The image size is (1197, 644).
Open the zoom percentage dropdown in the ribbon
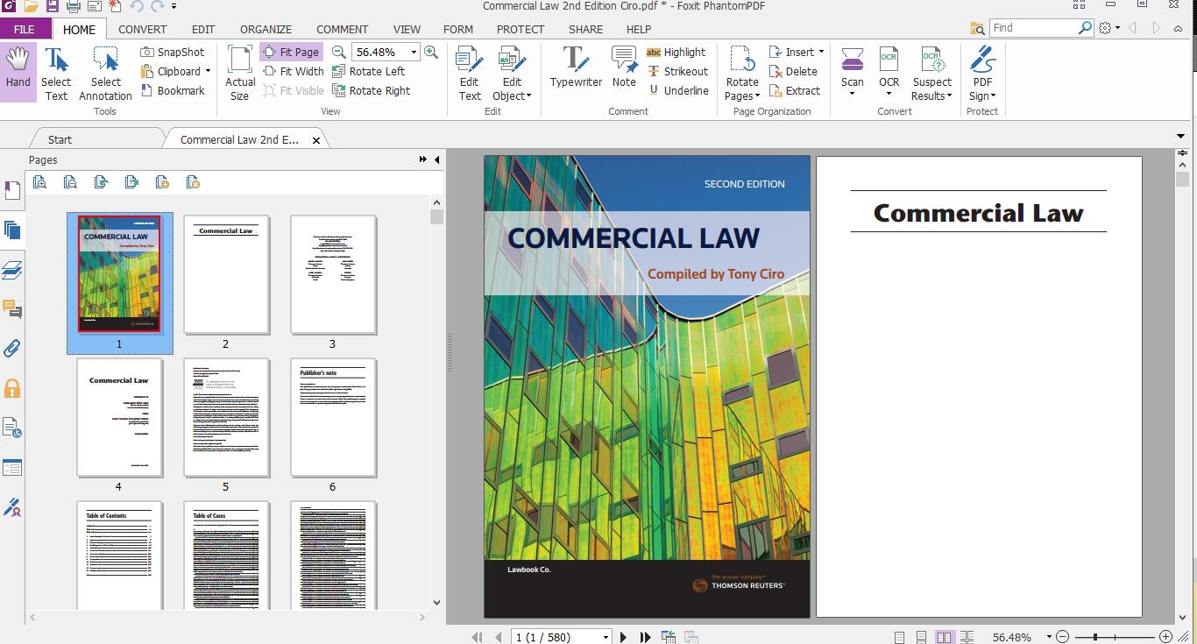(x=414, y=53)
